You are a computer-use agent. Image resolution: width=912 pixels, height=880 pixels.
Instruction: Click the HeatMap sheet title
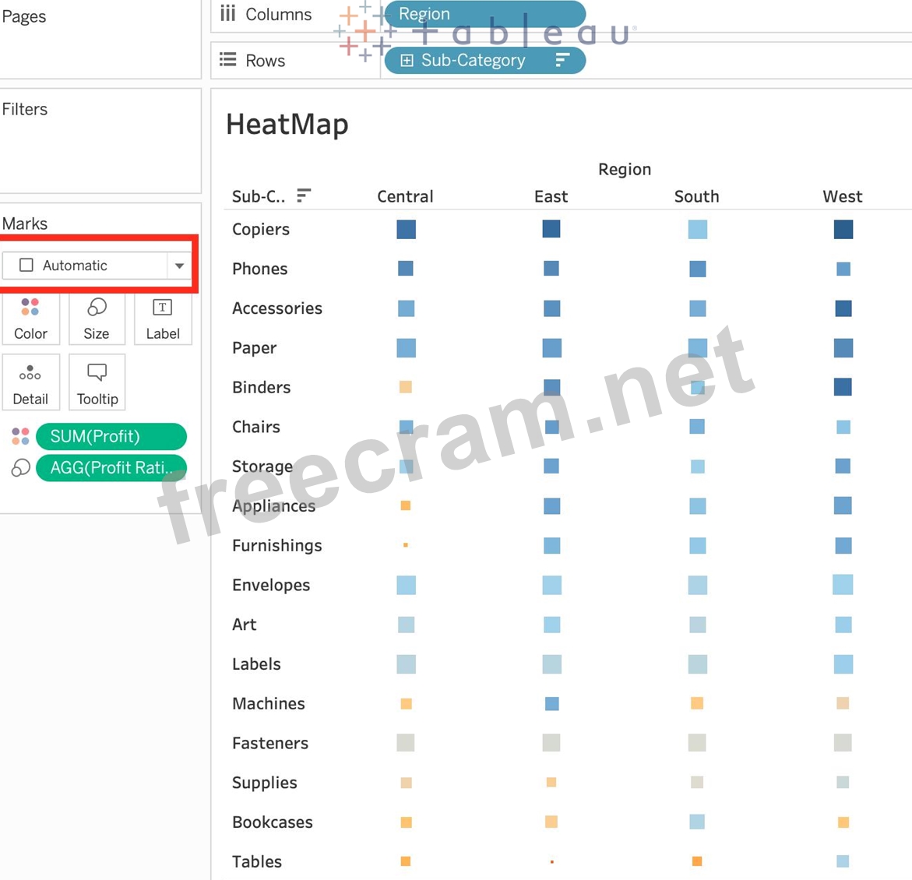[287, 125]
